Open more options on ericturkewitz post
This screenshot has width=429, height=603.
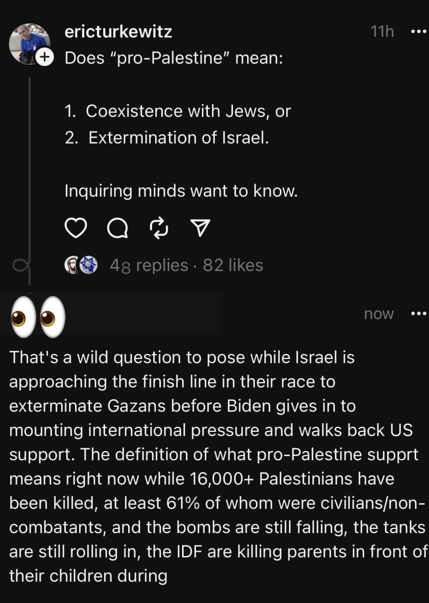(x=419, y=32)
